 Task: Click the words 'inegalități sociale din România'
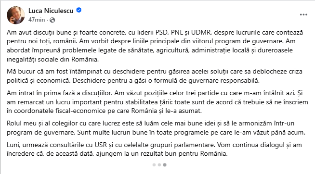pos(52,59)
